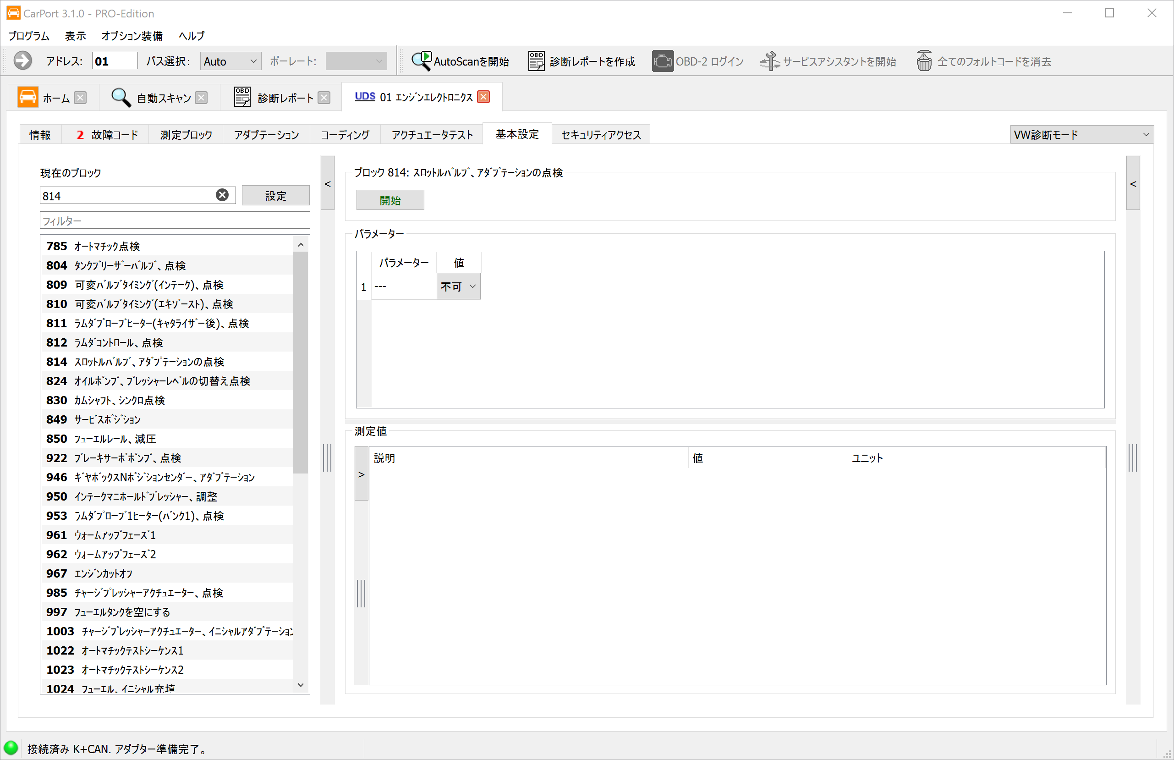Close the ホーム tab with its X

(x=80, y=98)
